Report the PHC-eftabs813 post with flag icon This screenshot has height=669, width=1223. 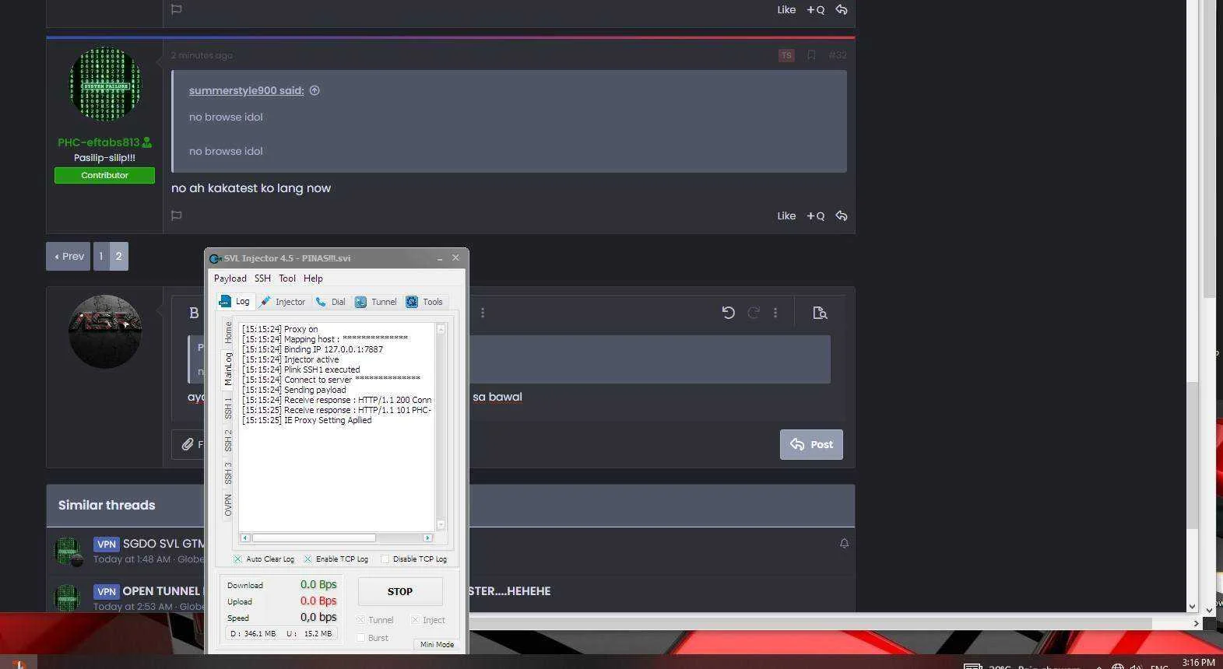(177, 215)
